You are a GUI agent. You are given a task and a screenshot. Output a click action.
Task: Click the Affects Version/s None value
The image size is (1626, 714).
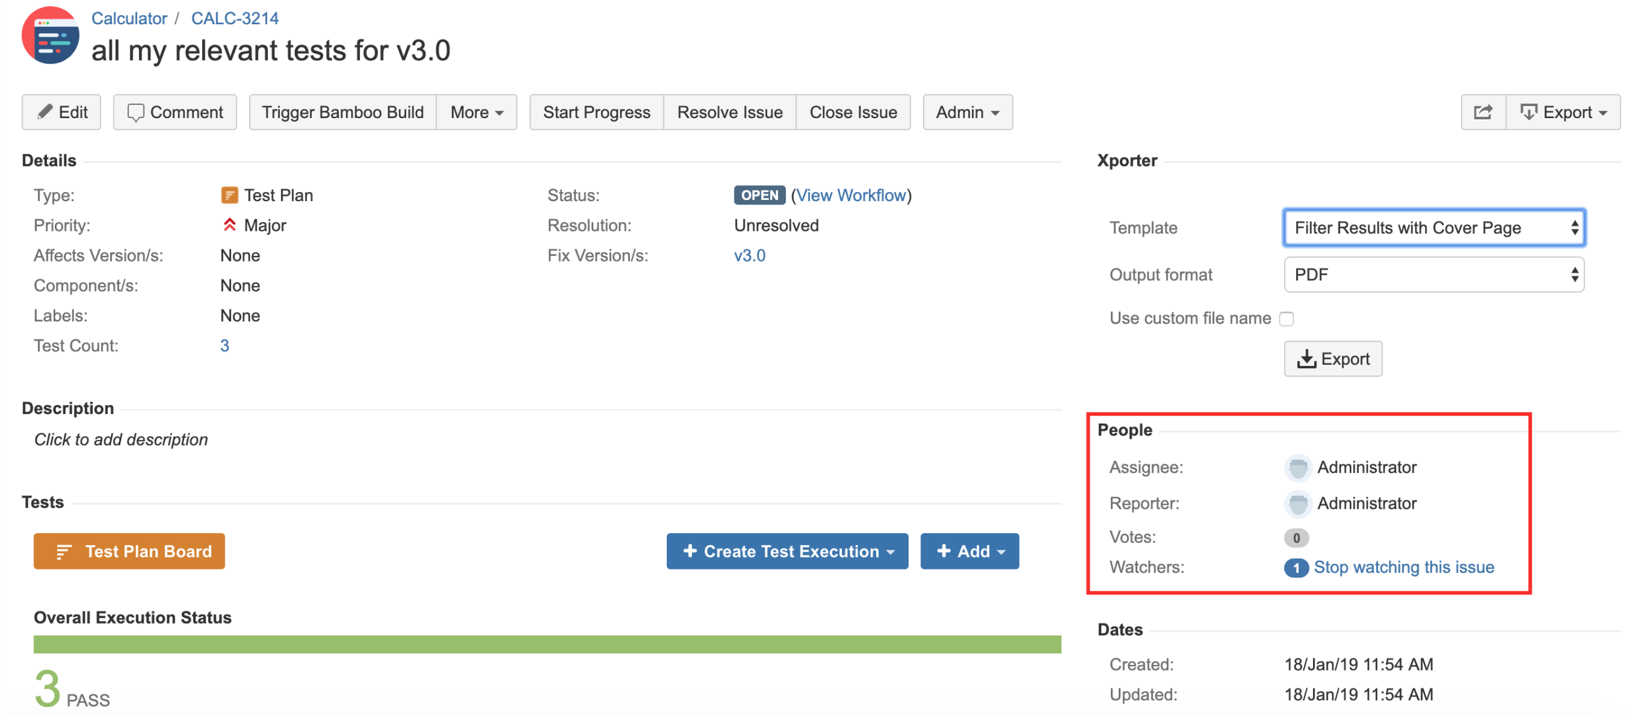click(240, 255)
